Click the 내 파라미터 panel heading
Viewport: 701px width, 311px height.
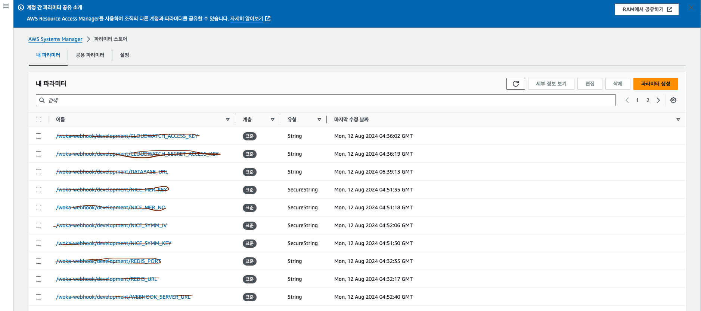coord(51,84)
